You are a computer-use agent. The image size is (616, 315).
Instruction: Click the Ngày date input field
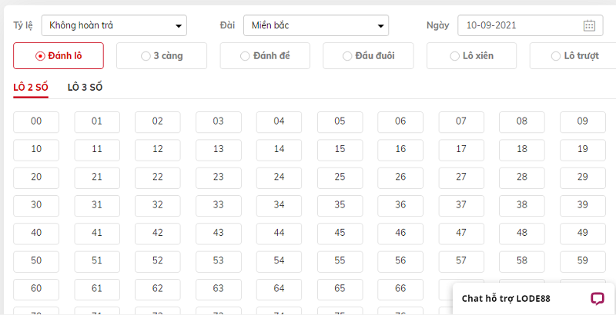[531, 25]
